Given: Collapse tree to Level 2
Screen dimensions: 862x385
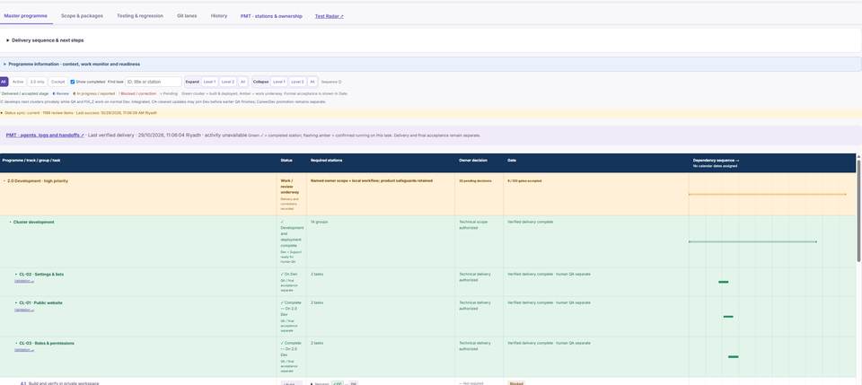Looking at the screenshot, I should pyautogui.click(x=297, y=82).
